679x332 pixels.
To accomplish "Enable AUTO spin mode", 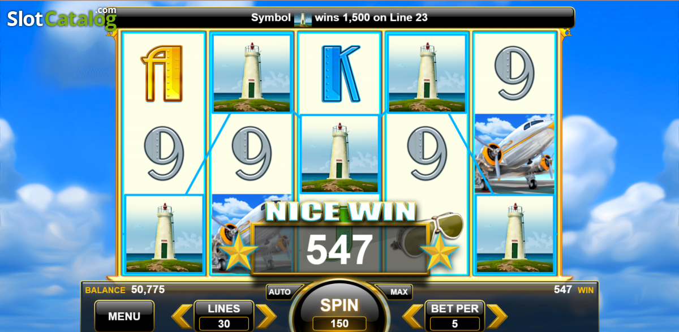I will [280, 292].
